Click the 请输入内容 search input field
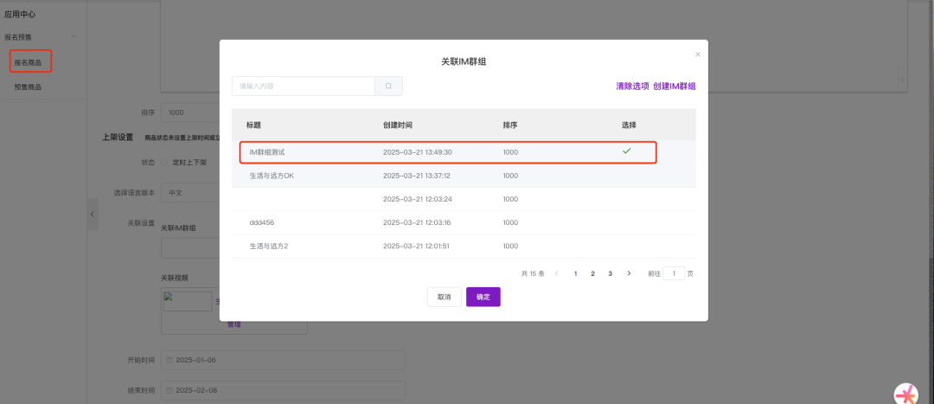 [303, 87]
